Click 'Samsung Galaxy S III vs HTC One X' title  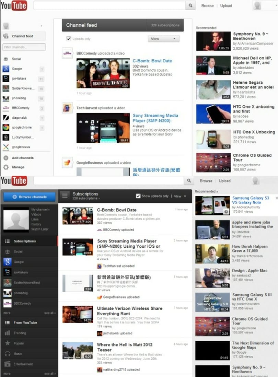pyautogui.click(x=252, y=297)
